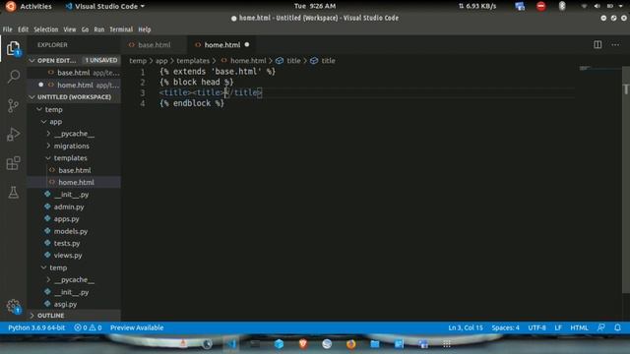Viewport: 630px width, 354px height.
Task: Click the volume tray icon
Action: (597, 6)
